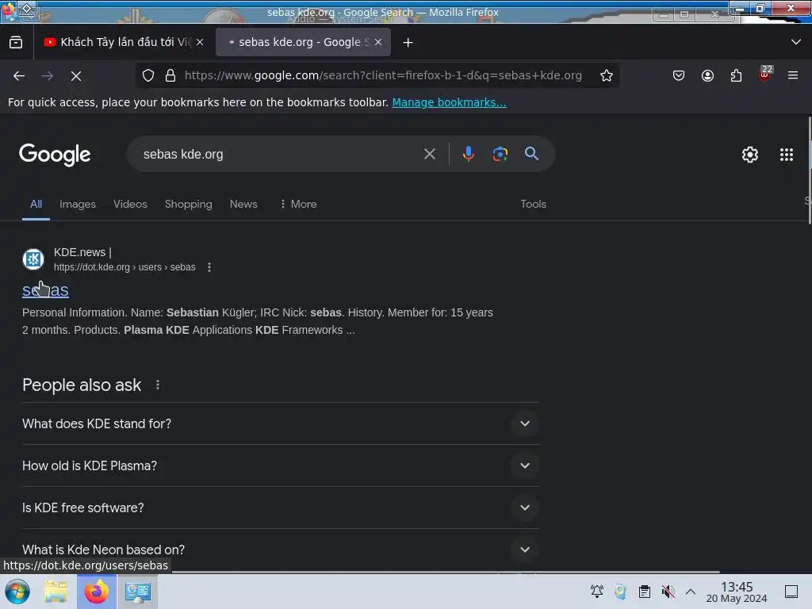
Task: Open the 'sebas' search result link
Action: pyautogui.click(x=45, y=290)
